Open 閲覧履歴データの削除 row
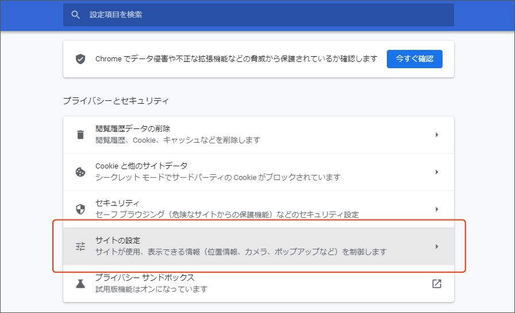 259,135
